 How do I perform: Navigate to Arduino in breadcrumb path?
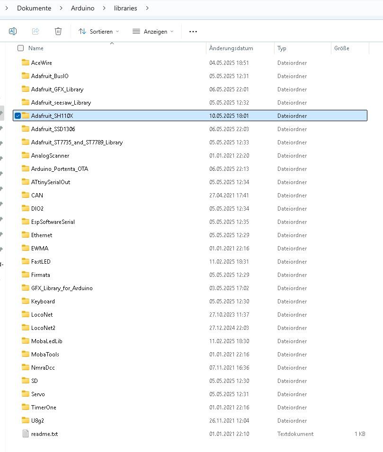[x=82, y=8]
